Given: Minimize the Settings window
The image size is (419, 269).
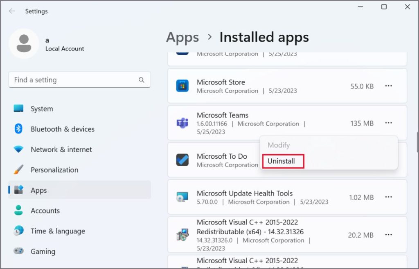Looking at the screenshot, I should click(x=360, y=7).
